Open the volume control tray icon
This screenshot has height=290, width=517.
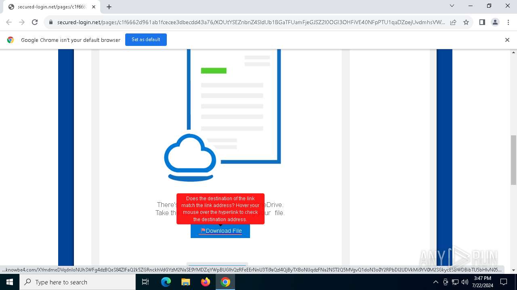(x=465, y=282)
